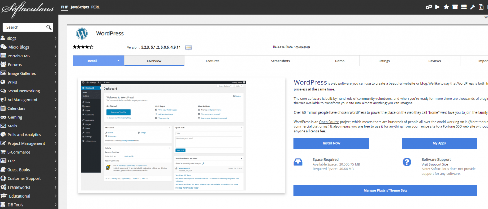Select the JavaScripts tab in header
The image size is (488, 209).
pos(79,7)
